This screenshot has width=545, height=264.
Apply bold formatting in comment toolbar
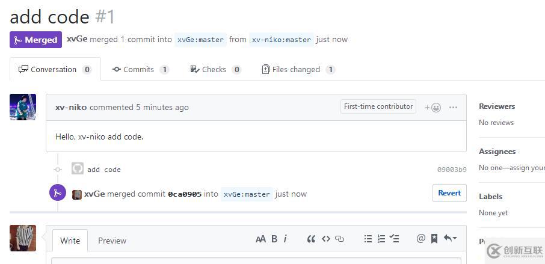[274, 239]
